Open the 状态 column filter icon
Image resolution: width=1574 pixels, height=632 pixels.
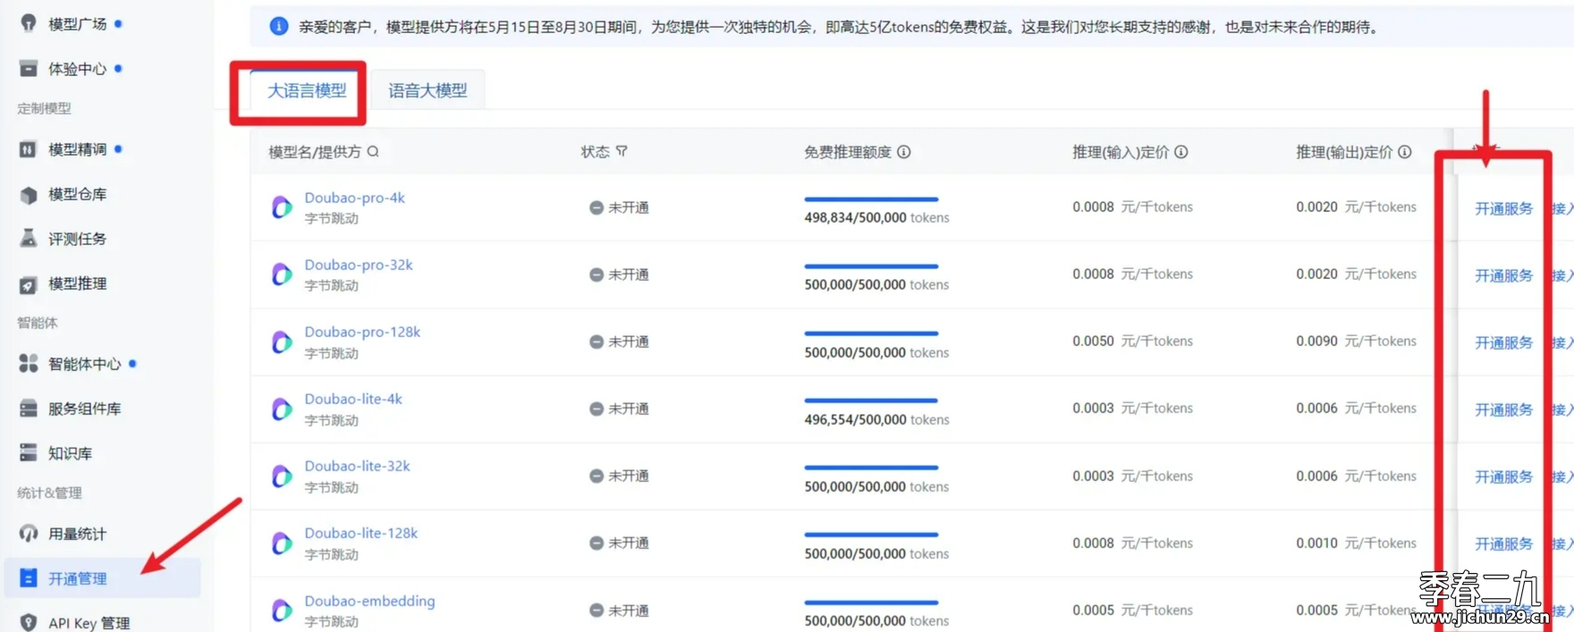622,152
